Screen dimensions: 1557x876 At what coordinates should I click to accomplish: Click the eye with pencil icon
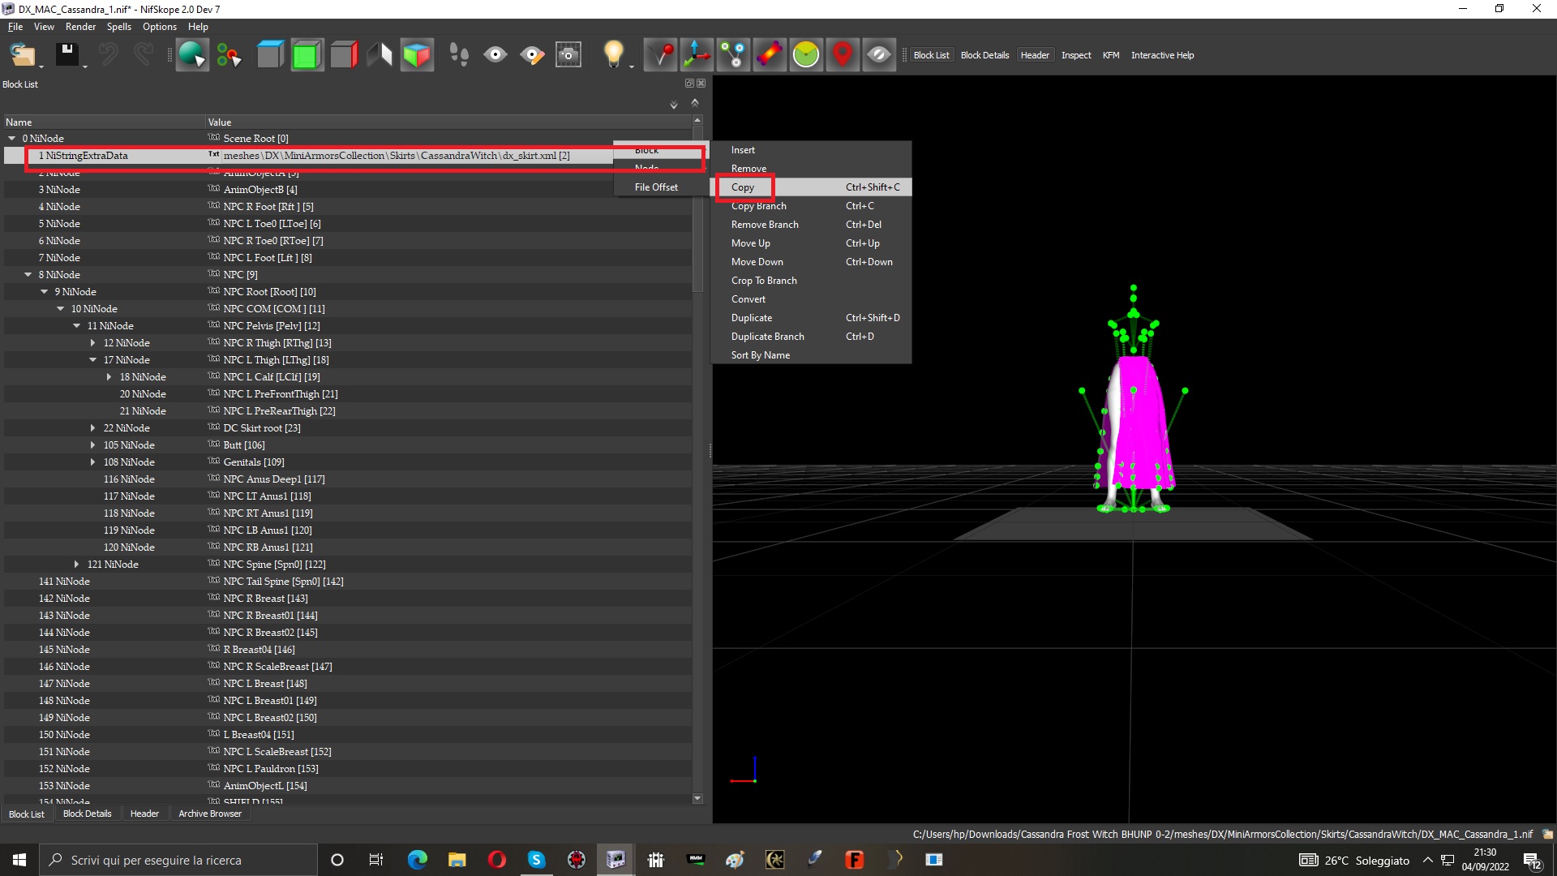(532, 55)
